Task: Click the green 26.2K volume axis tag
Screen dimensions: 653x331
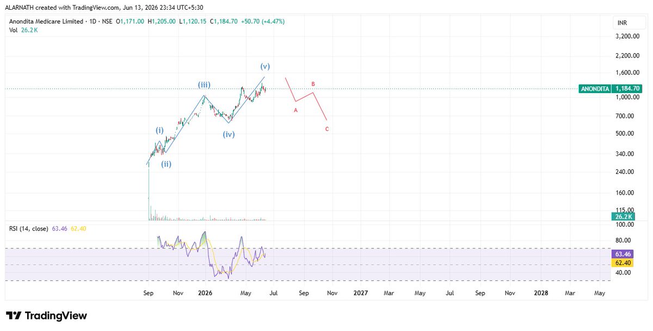Action: [x=622, y=216]
